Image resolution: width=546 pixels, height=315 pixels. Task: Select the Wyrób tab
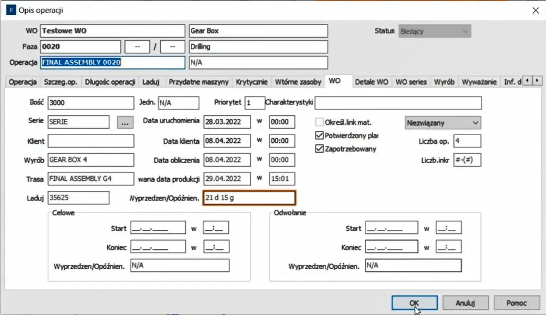pyautogui.click(x=444, y=81)
